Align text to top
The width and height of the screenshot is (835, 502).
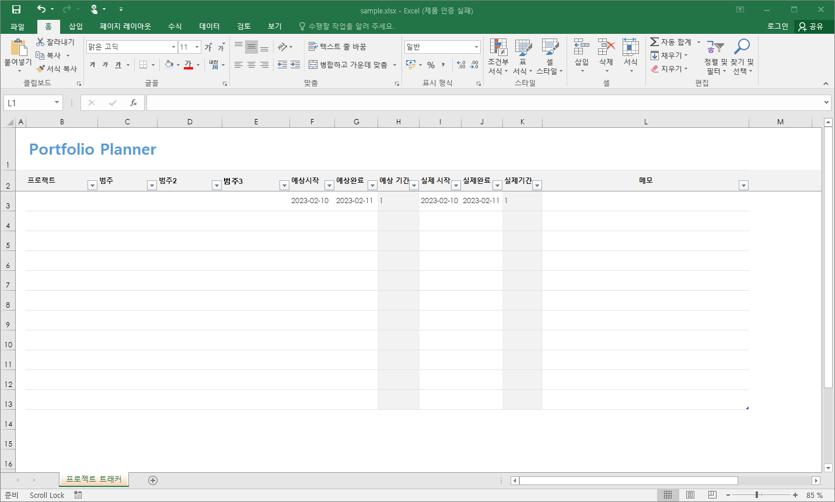click(239, 47)
